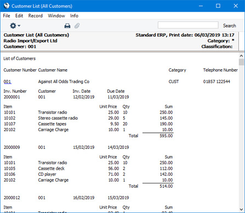Click due date 11/03/2019
This screenshot has height=213, width=245.
click(x=118, y=97)
